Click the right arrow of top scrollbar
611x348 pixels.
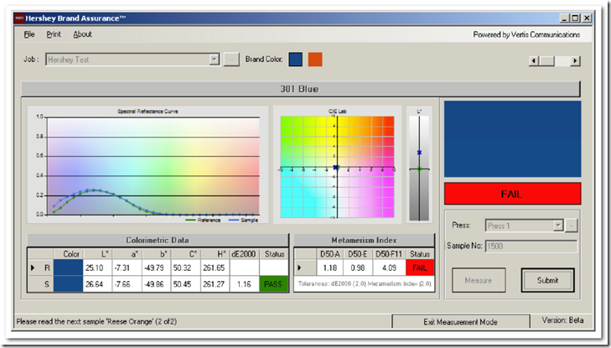tap(575, 60)
